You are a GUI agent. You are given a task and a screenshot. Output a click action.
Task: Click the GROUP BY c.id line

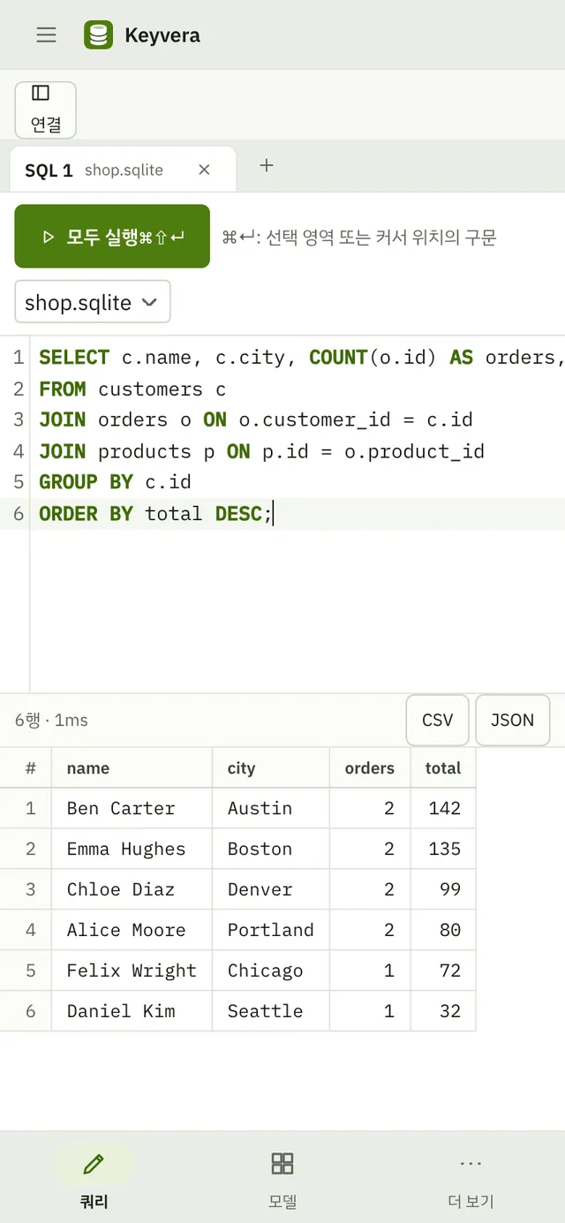pos(298,482)
